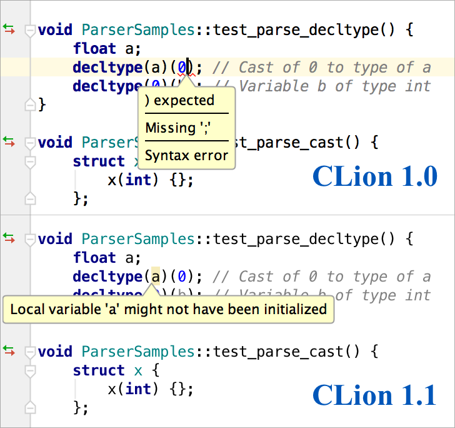Image resolution: width=455 pixels, height=428 pixels.
Task: Collapse test_parse_decltype function fold in CLion 1.1 pane
Action: pos(30,240)
